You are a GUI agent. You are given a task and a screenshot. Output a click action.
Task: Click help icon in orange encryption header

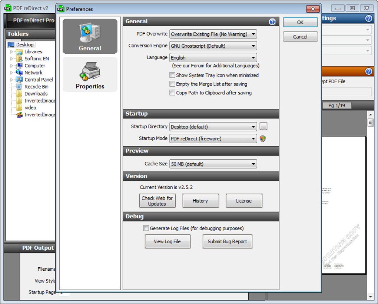[369, 71]
